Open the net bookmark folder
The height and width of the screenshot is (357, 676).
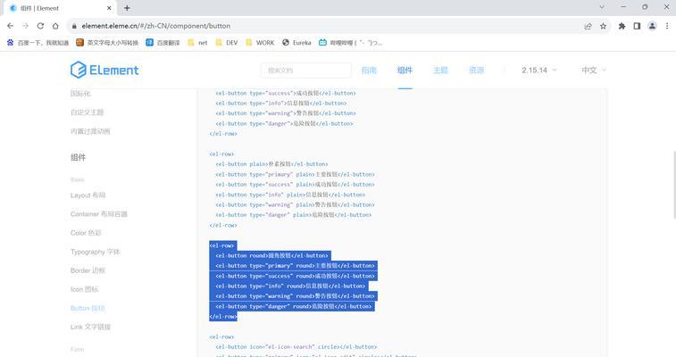click(197, 43)
